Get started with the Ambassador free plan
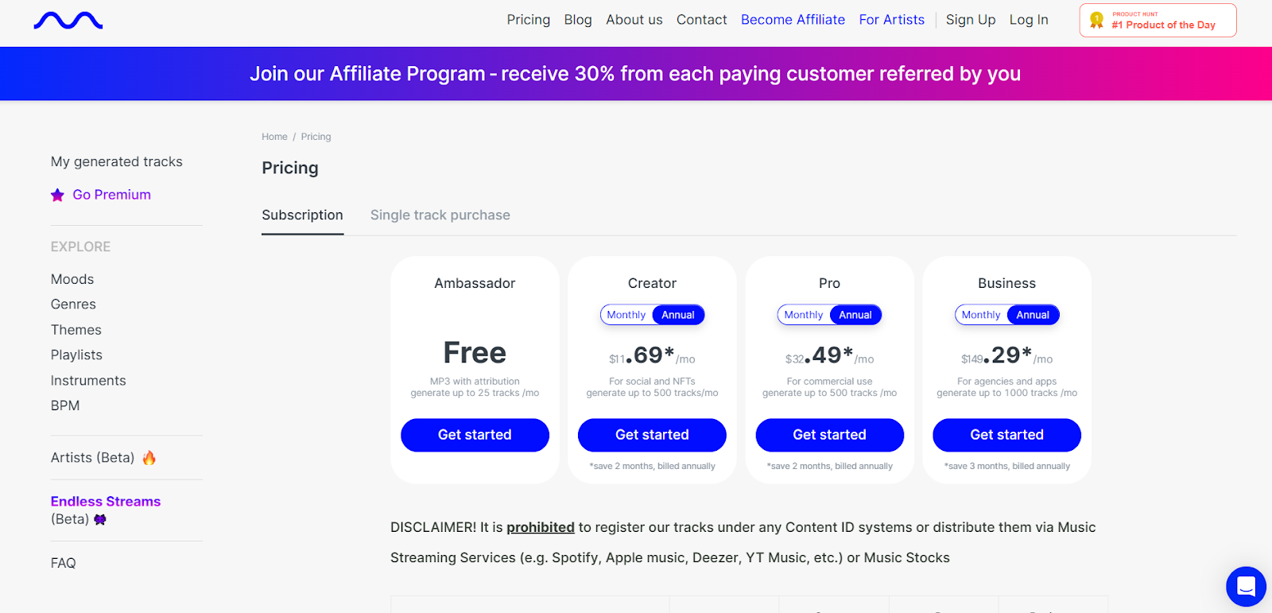 point(475,435)
